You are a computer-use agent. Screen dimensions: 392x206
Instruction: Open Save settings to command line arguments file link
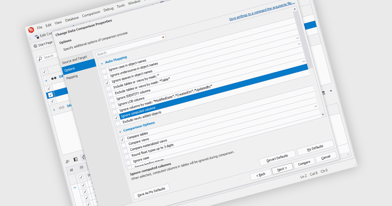tap(262, 12)
